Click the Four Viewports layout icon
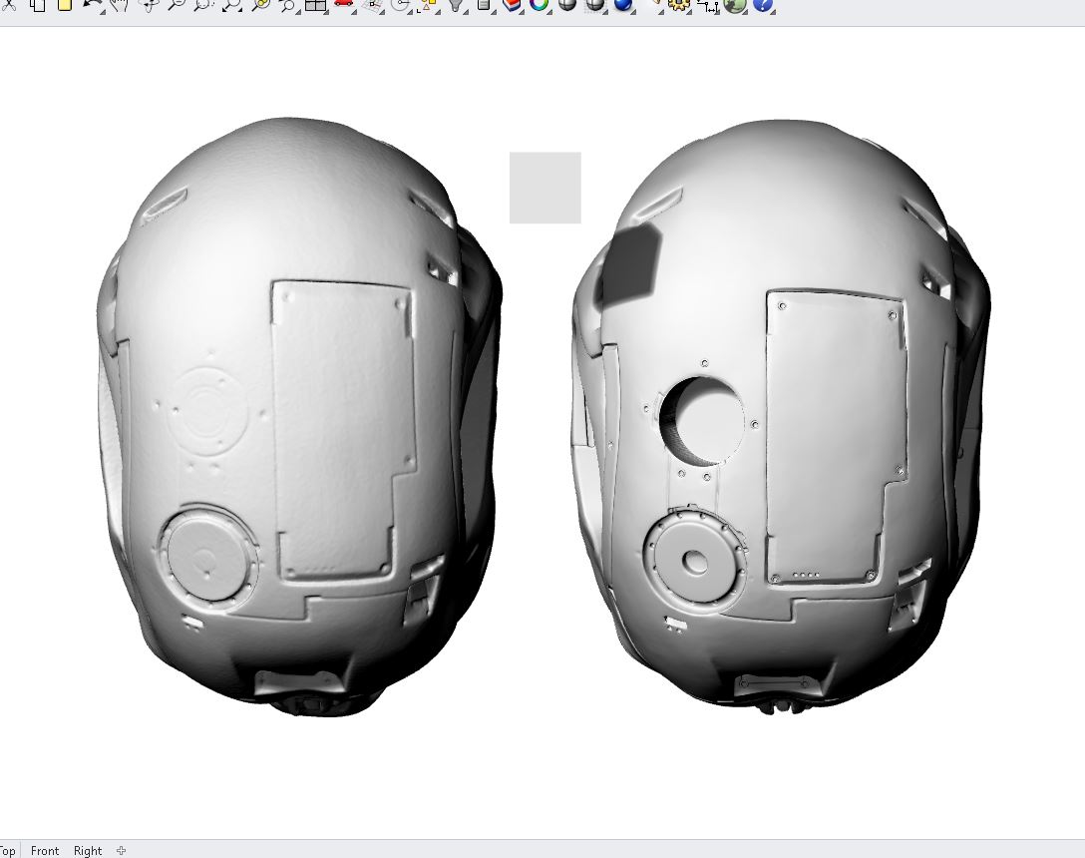 point(315,5)
